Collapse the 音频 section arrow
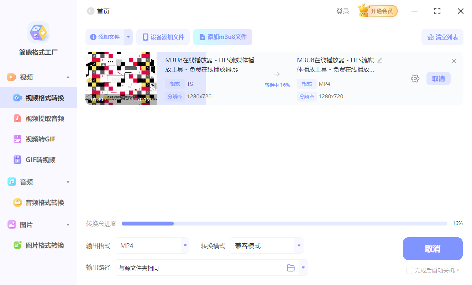This screenshot has width=472, height=285. (68, 182)
